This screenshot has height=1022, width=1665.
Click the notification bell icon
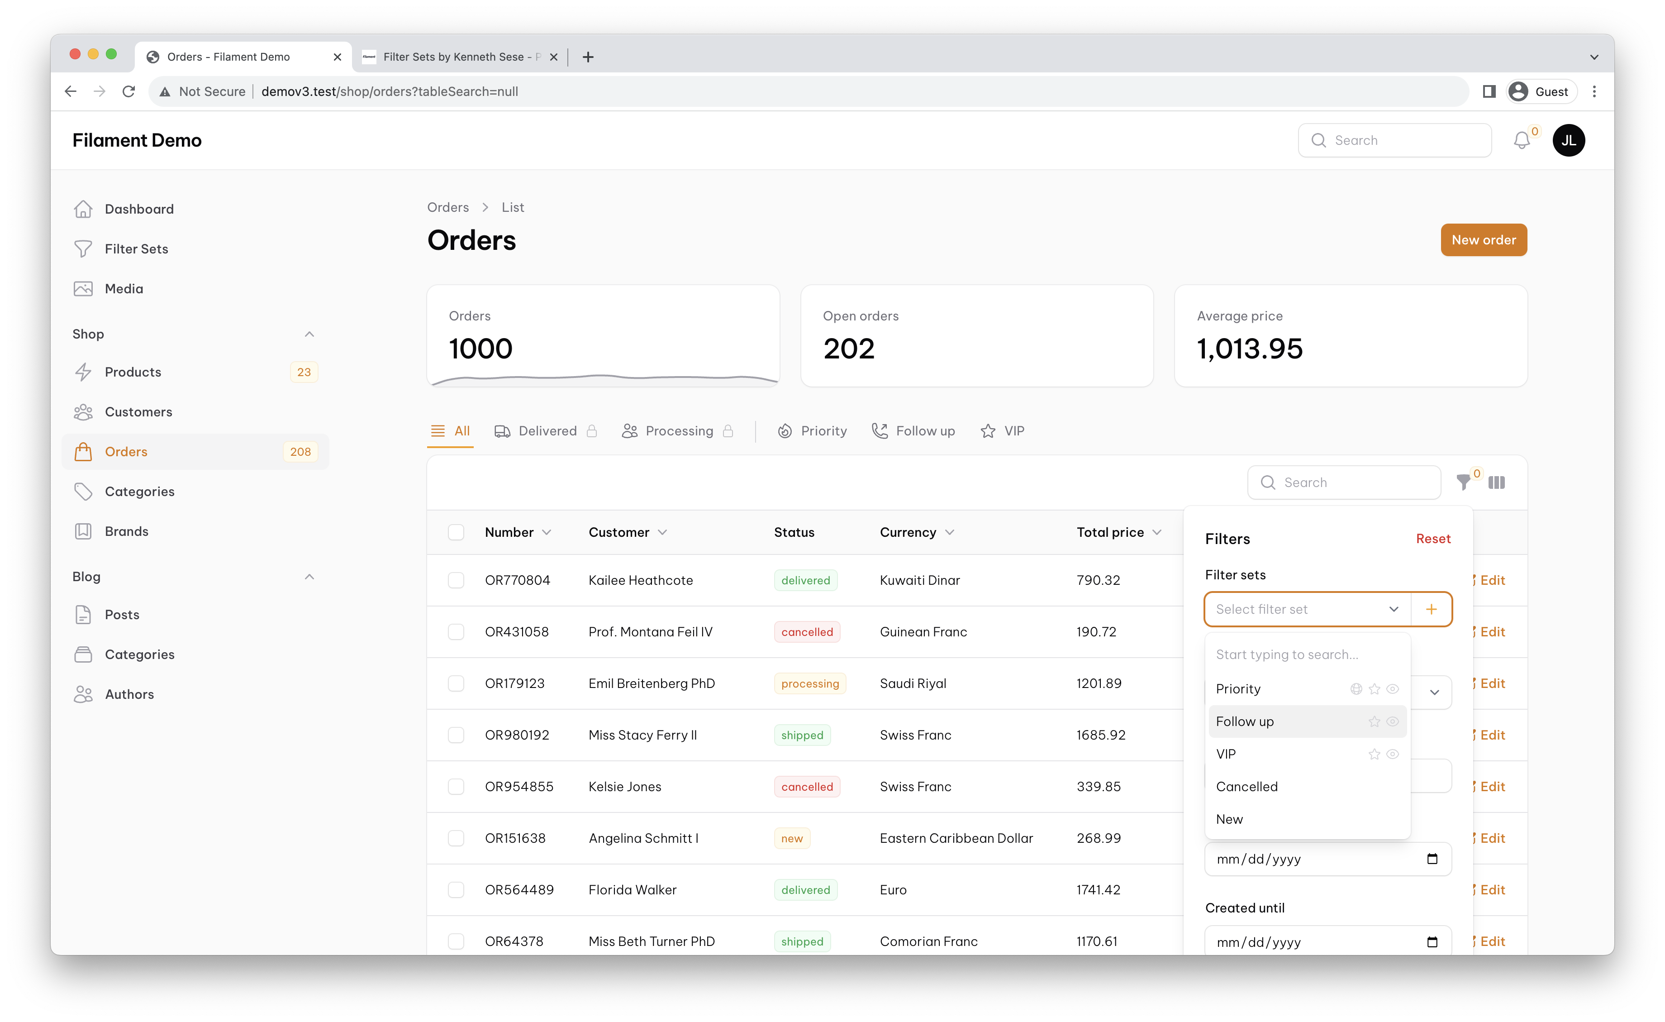[1522, 140]
